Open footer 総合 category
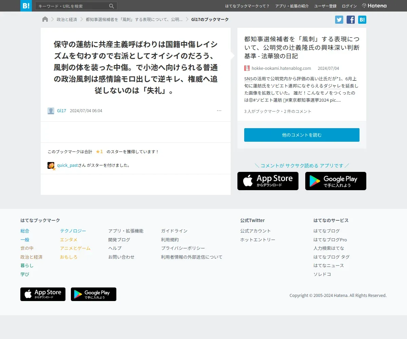The image size is (407, 339). point(25,231)
